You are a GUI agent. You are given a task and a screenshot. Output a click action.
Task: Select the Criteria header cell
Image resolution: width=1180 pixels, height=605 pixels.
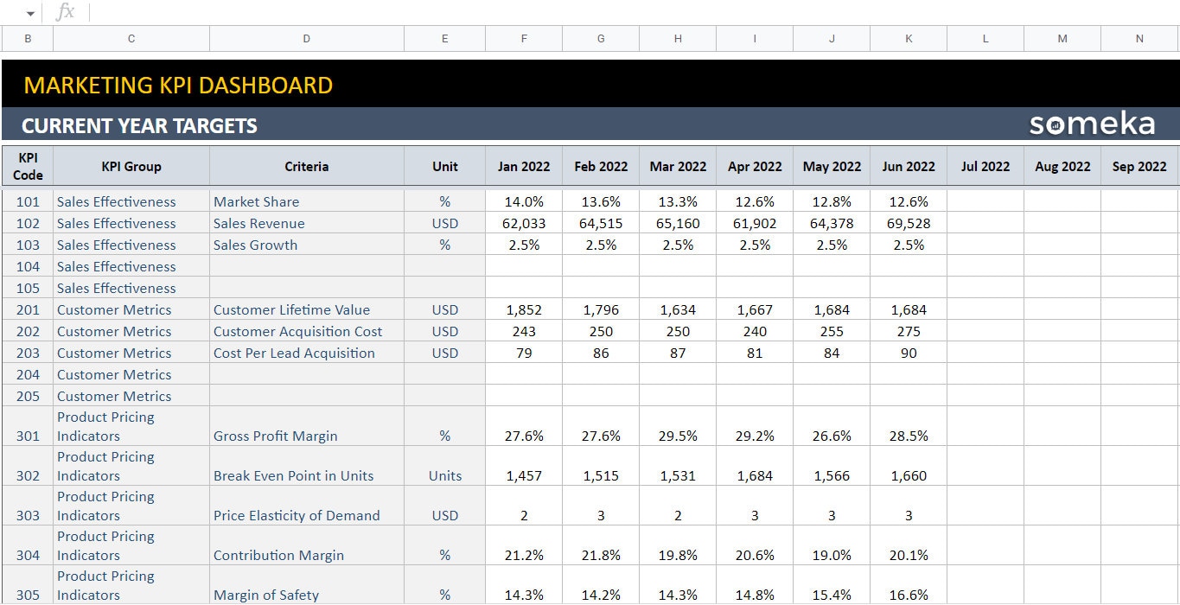(307, 166)
